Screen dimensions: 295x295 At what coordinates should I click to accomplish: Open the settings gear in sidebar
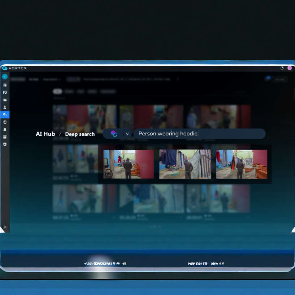5,144
